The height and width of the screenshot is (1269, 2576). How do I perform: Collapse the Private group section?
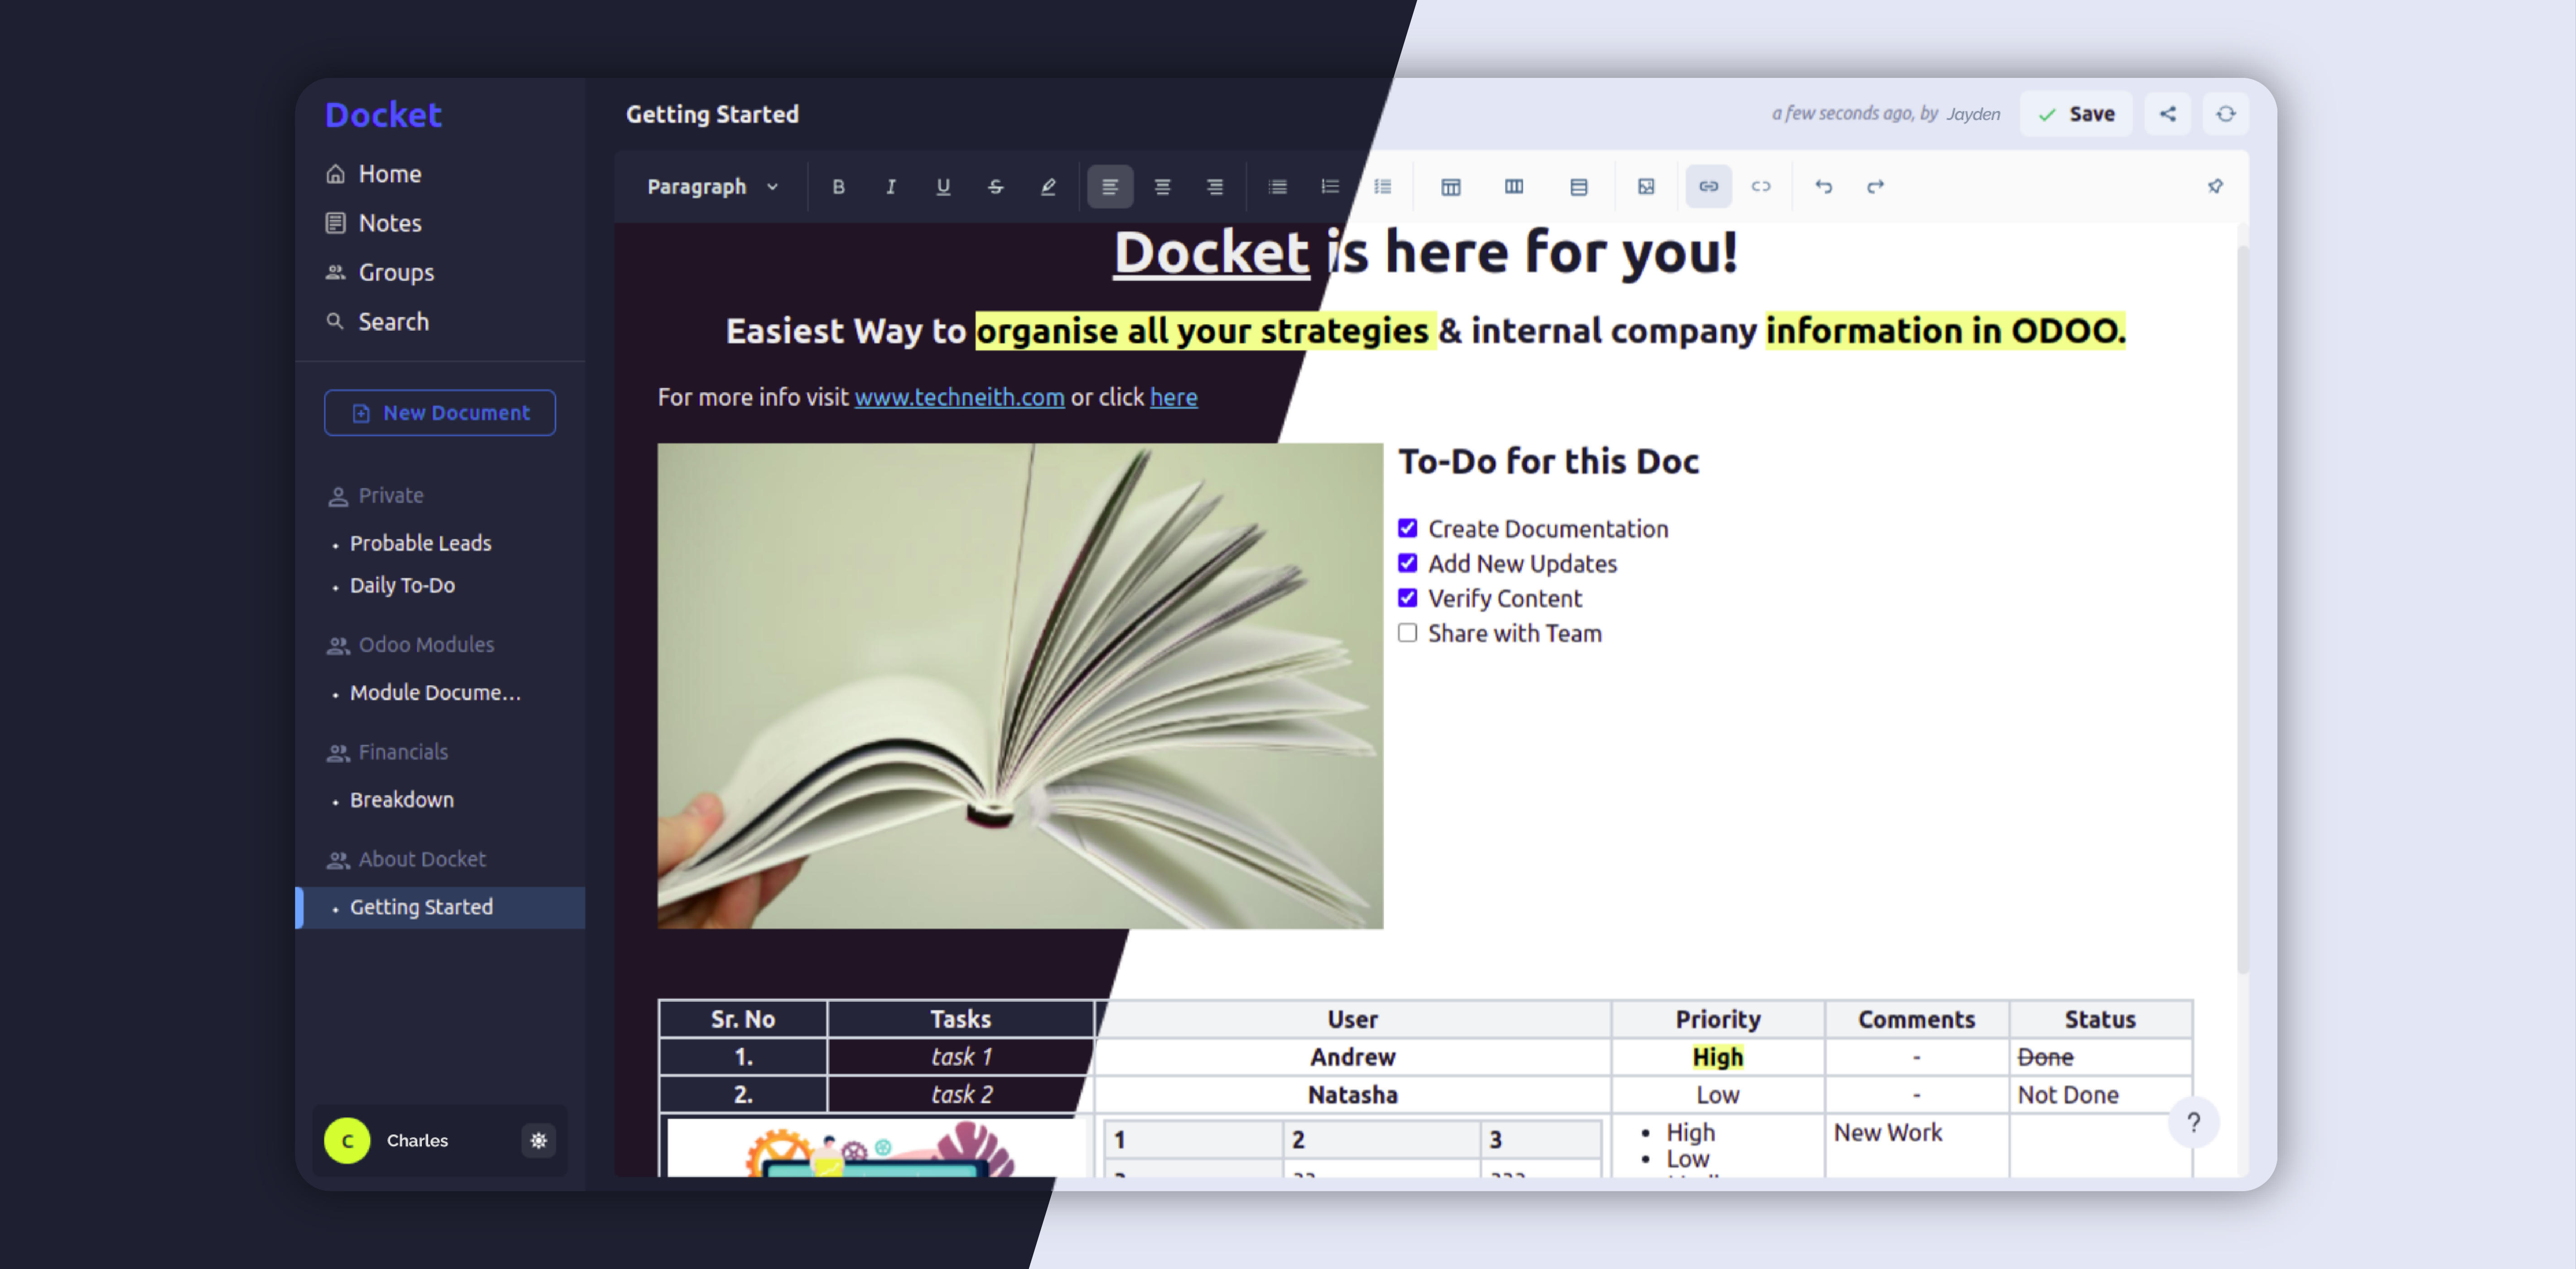(x=390, y=495)
